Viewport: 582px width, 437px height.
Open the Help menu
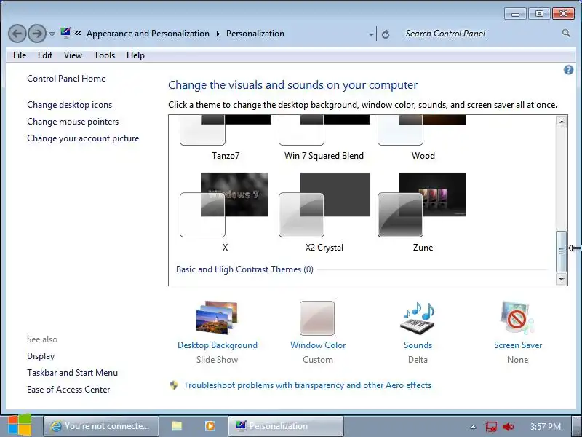tap(135, 55)
